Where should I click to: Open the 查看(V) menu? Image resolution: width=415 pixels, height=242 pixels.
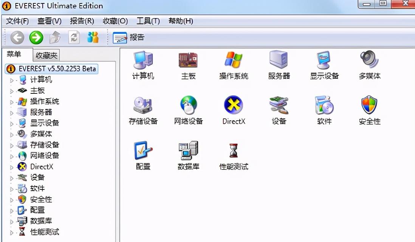pyautogui.click(x=49, y=21)
